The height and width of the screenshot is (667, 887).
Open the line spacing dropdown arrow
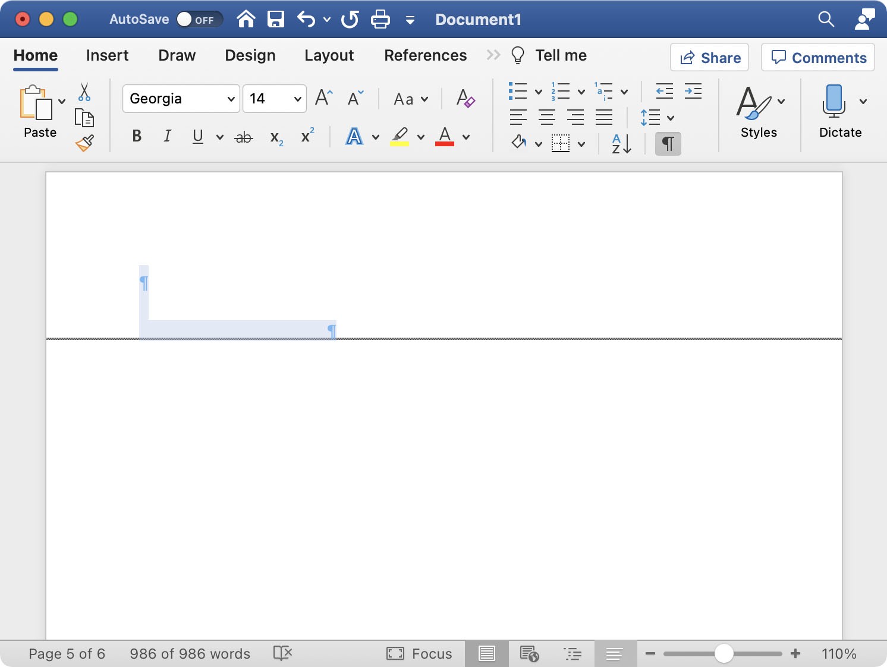coord(671,118)
